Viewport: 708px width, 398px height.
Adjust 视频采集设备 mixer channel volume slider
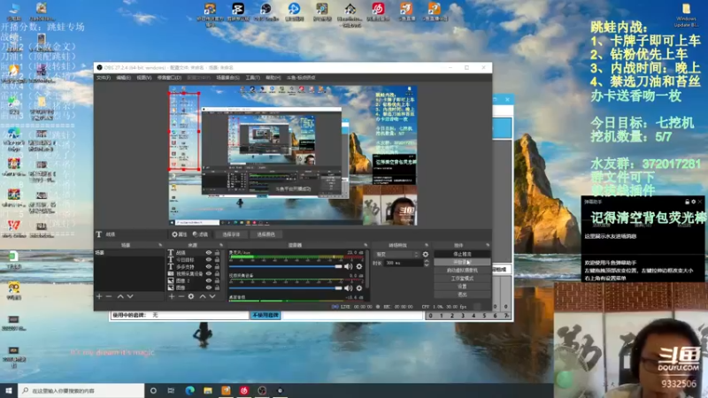pyautogui.click(x=286, y=288)
